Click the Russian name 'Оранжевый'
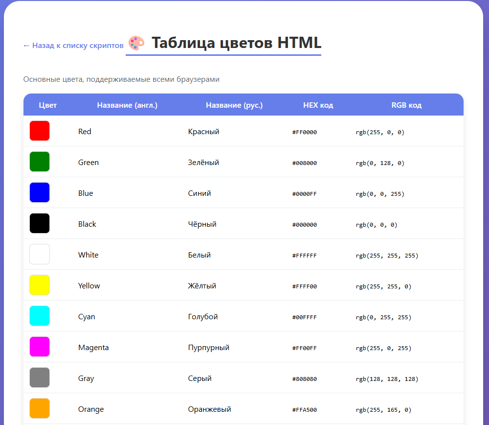Image resolution: width=489 pixels, height=425 pixels. (210, 409)
